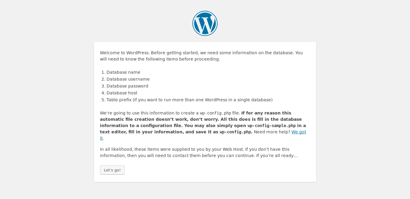
Task: Click the "In all likelihood" paragraph
Action: 199,153
